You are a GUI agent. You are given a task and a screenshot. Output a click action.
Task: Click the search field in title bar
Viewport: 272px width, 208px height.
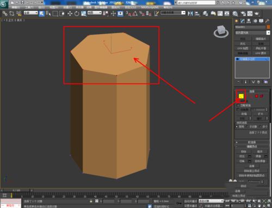(196, 3)
